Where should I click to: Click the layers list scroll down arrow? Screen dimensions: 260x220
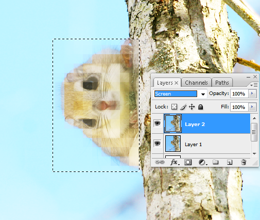click(x=254, y=153)
